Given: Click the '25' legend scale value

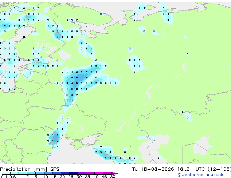Looking at the screenshot, I should pos(71,177).
